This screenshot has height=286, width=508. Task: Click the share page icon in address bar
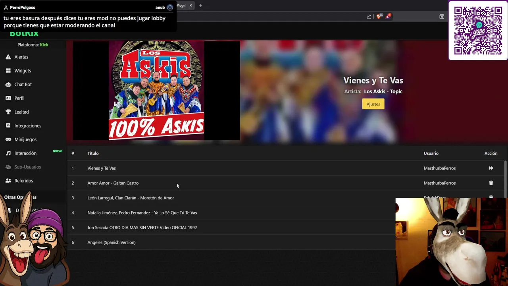coord(369,16)
